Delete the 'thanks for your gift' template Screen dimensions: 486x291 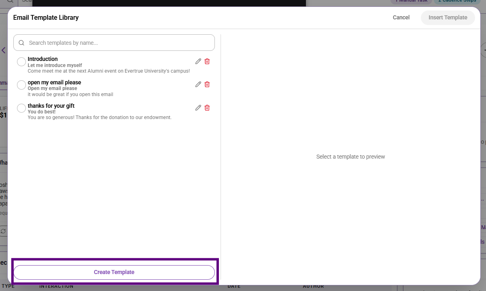pos(207,108)
